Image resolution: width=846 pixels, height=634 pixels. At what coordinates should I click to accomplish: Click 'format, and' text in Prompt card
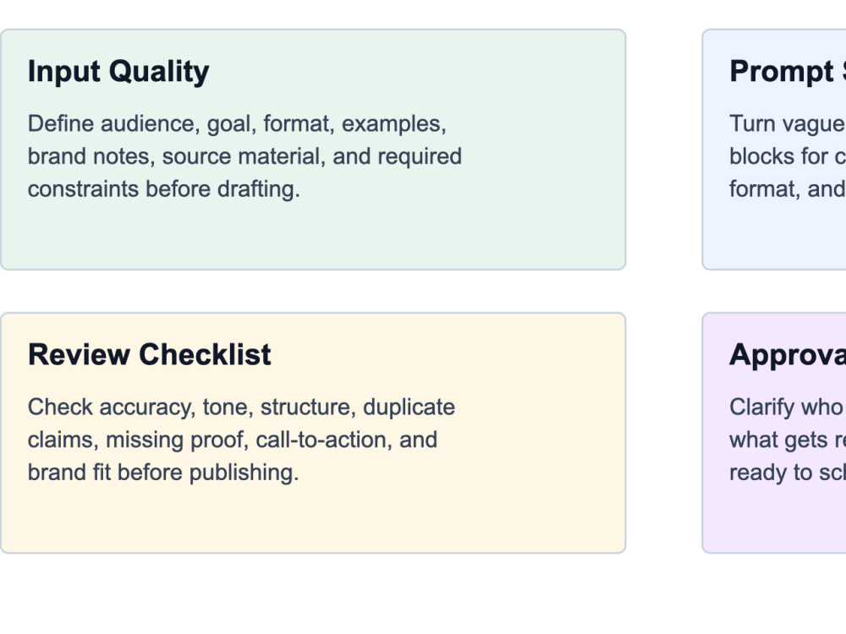click(x=787, y=189)
